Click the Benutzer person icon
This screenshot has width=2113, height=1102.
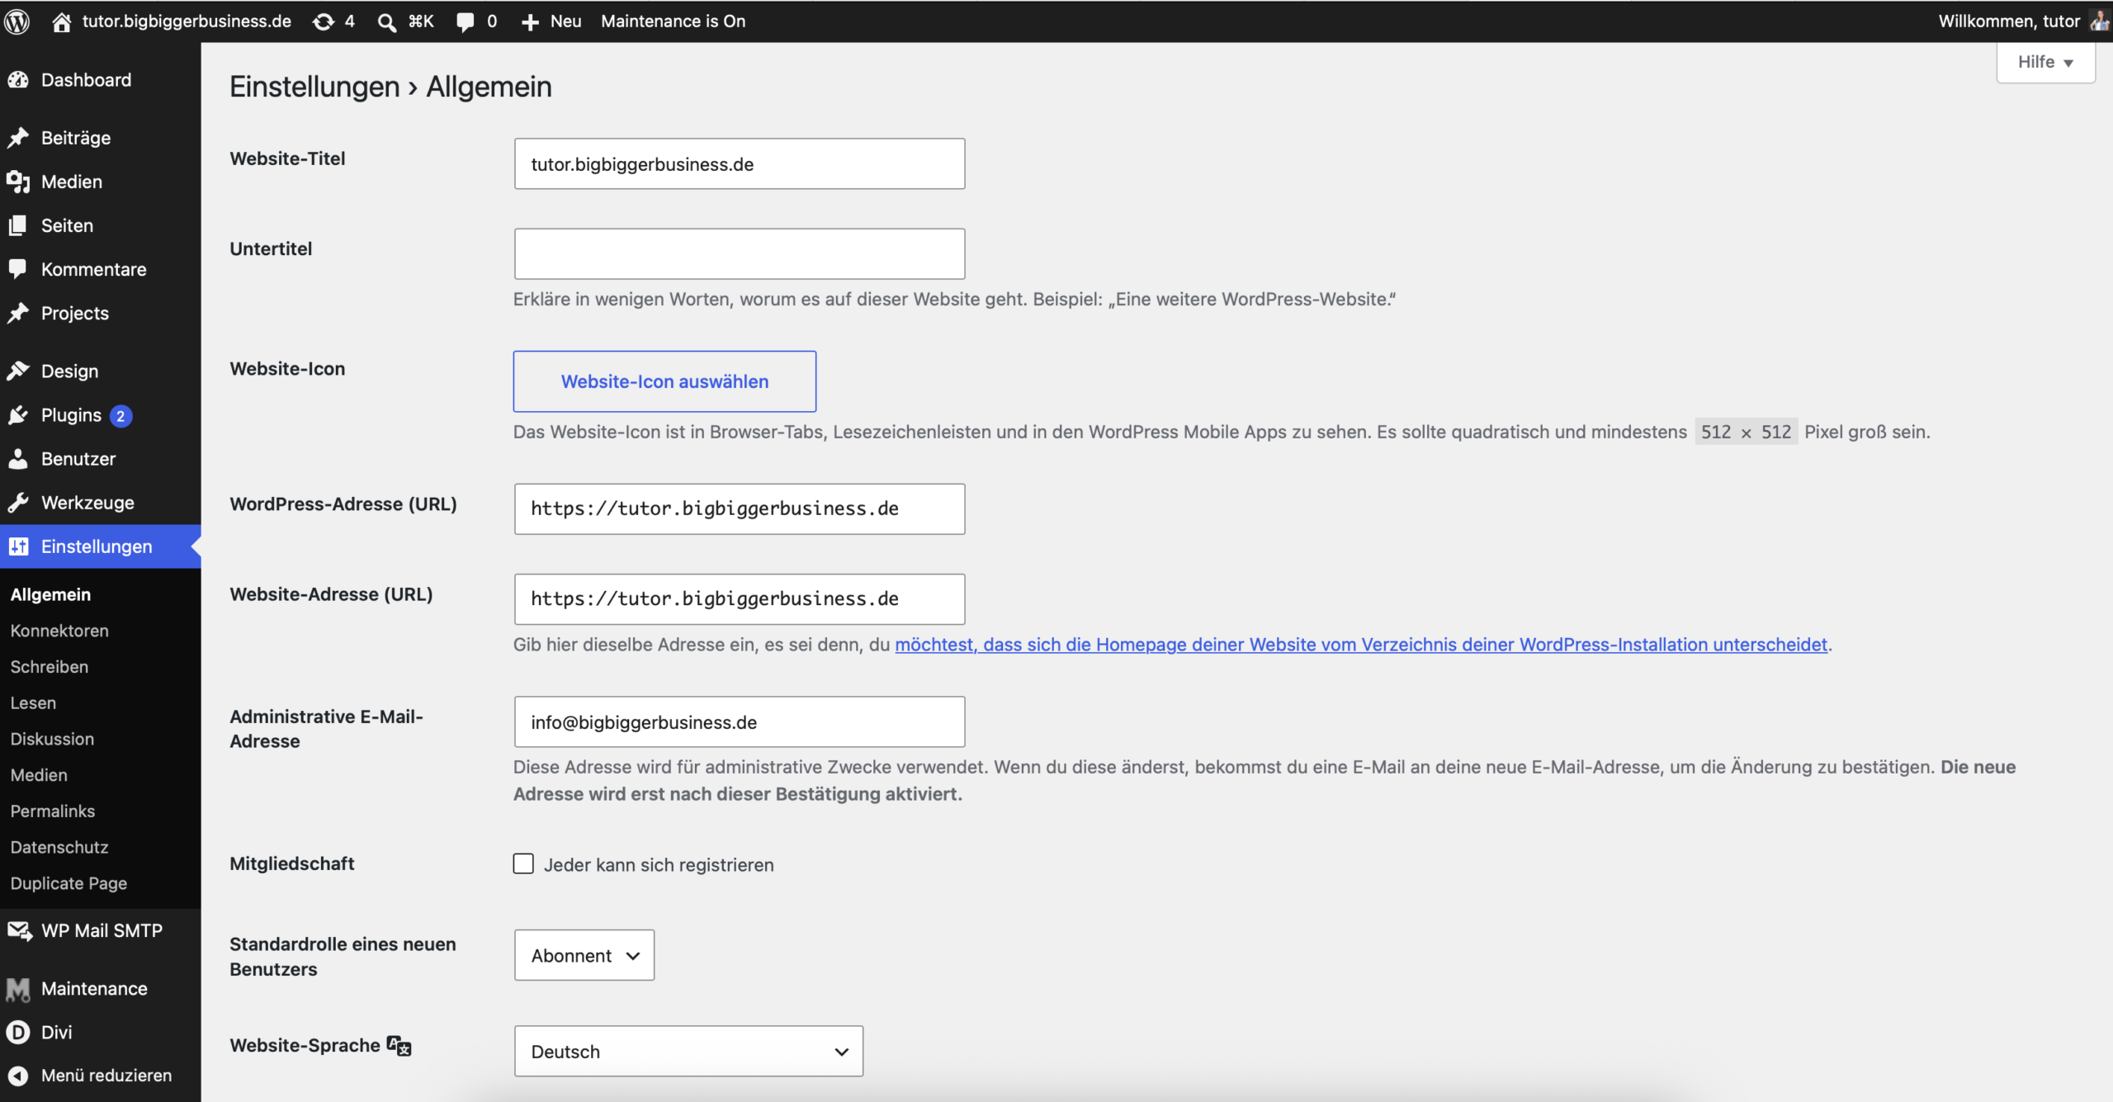pos(18,458)
